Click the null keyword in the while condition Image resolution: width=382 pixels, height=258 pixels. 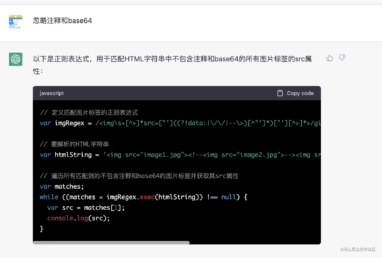229,197
